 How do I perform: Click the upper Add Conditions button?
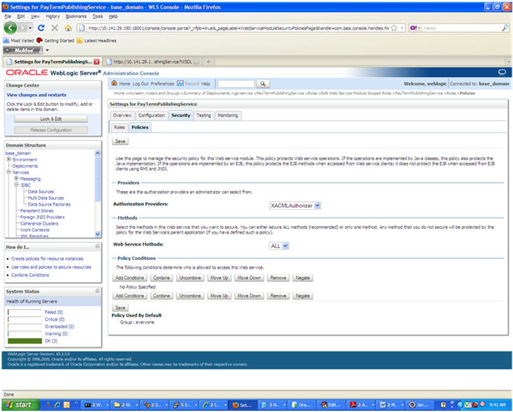(x=130, y=278)
